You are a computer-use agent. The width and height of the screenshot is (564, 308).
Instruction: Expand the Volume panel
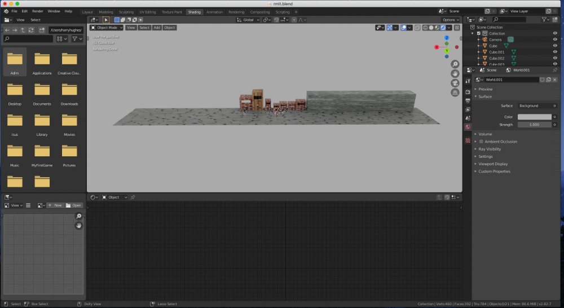pyautogui.click(x=485, y=134)
